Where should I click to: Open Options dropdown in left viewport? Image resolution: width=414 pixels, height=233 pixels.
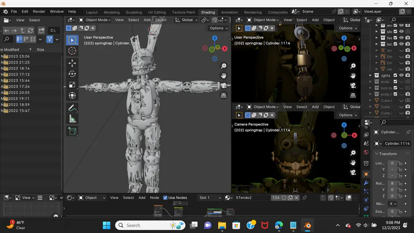[219, 28]
